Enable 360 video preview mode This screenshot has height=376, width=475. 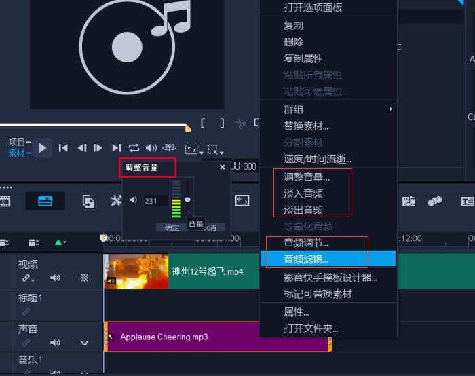coord(170,147)
